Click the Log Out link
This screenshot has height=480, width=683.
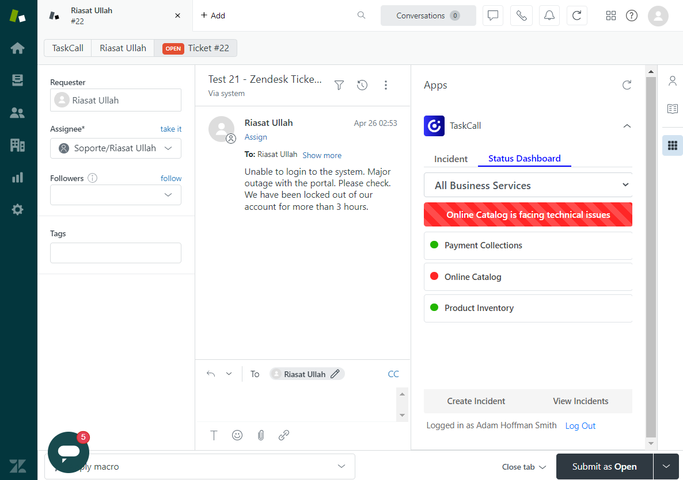coord(580,426)
